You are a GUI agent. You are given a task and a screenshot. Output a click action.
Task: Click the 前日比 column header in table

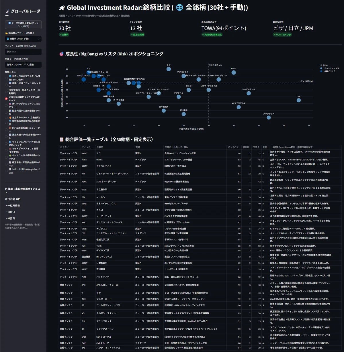pyautogui.click(x=247, y=147)
